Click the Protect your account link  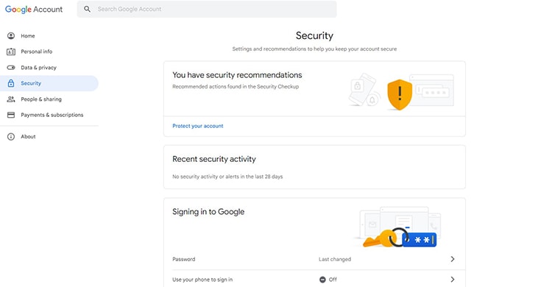198,126
